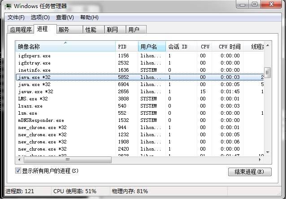Sort by CPU 时间 column header
Image resolution: width=286 pixels, height=199 pixels.
pos(227,47)
